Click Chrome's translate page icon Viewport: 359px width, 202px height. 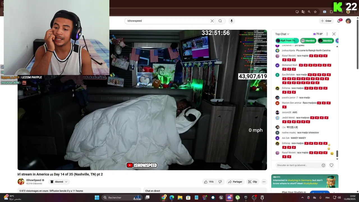tap(303, 12)
